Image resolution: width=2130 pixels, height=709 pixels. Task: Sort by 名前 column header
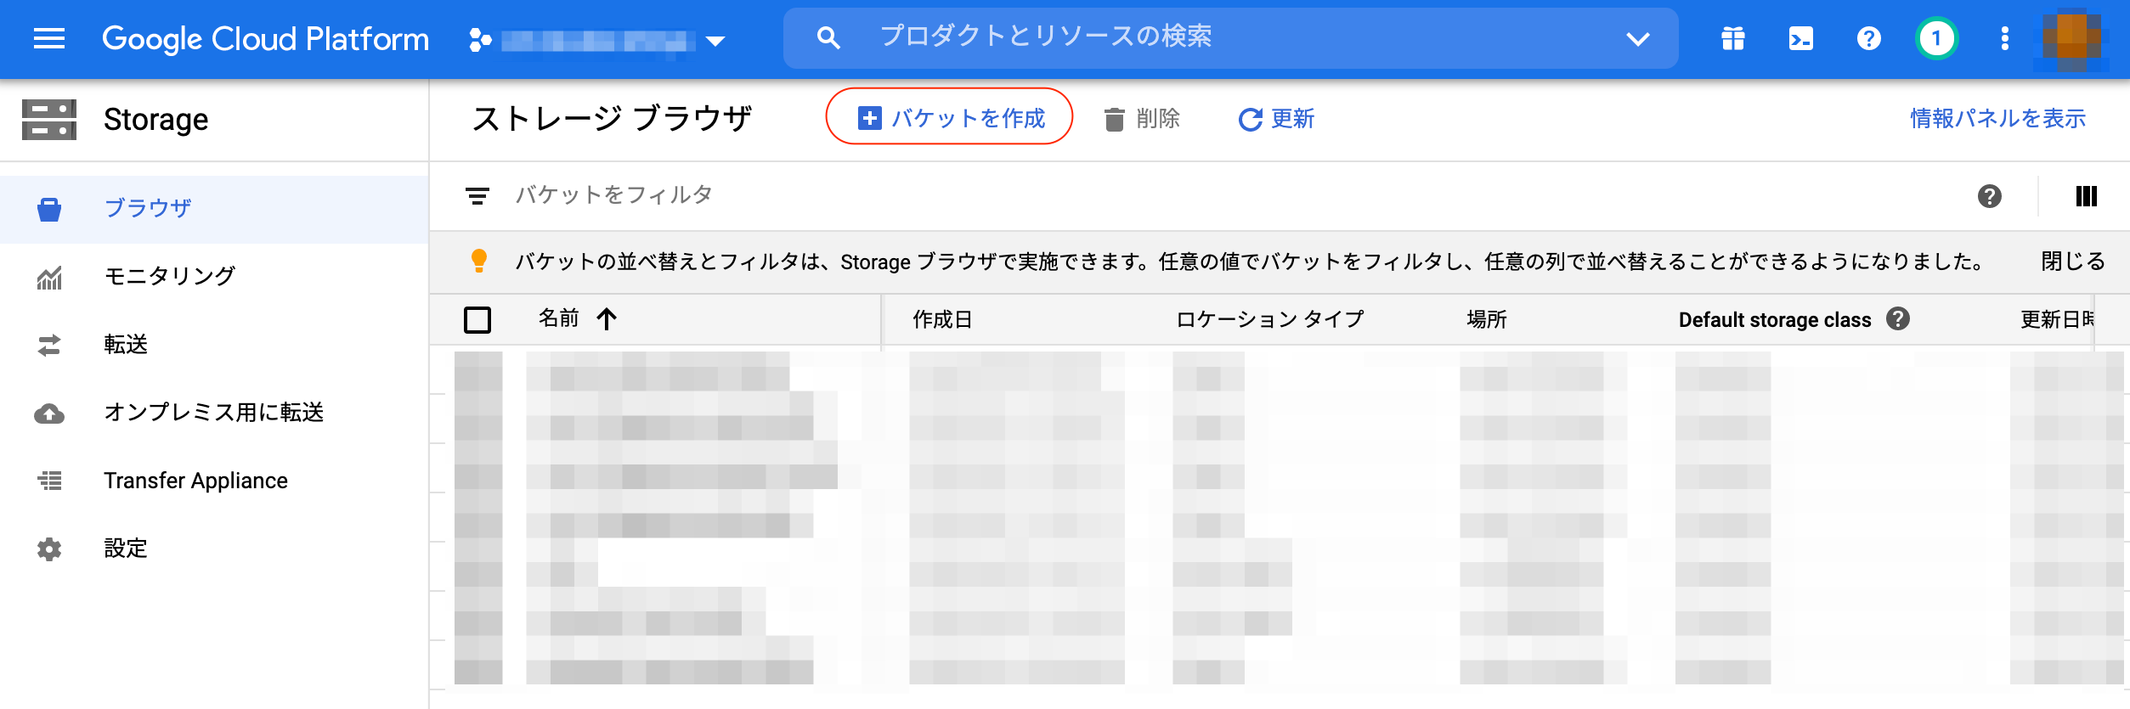click(558, 318)
